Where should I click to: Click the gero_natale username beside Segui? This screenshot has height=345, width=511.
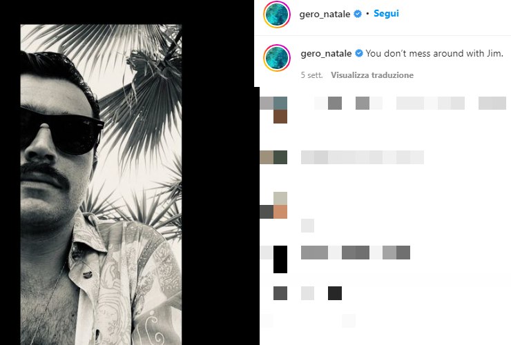(325, 14)
